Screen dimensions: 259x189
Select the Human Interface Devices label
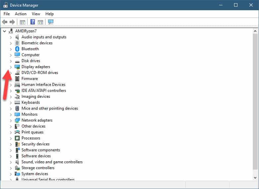(x=43, y=85)
